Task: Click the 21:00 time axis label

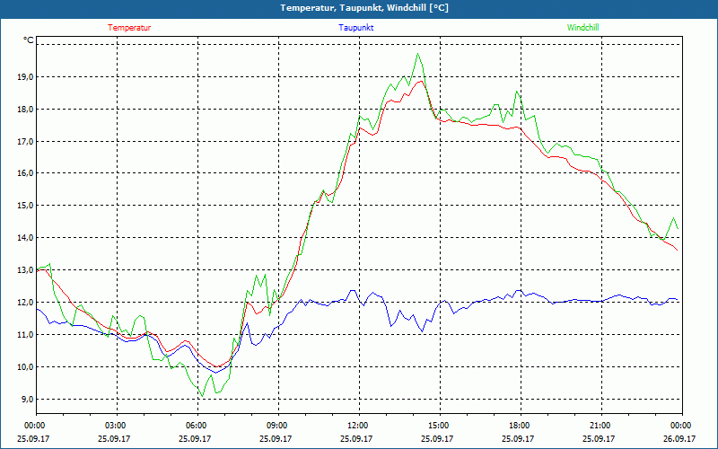Action: [600, 426]
